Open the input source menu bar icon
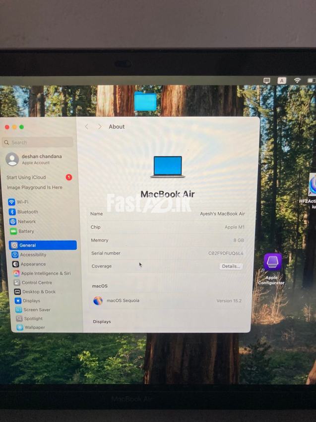This screenshot has height=422, width=316. tap(282, 81)
